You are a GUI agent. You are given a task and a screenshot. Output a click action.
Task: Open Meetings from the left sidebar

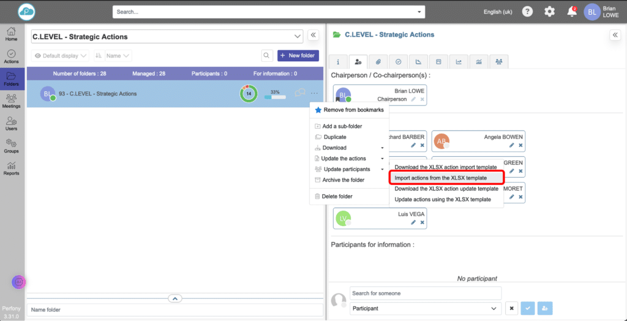(11, 100)
